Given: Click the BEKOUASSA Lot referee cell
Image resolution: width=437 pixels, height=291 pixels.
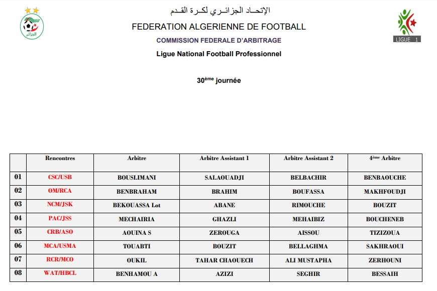Looking at the screenshot, I should [137, 205].
